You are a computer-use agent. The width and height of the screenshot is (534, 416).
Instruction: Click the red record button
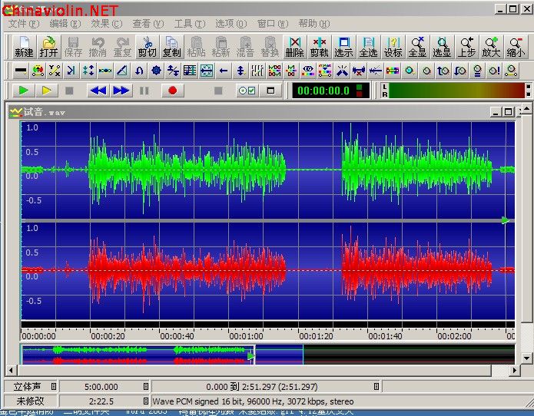173,91
